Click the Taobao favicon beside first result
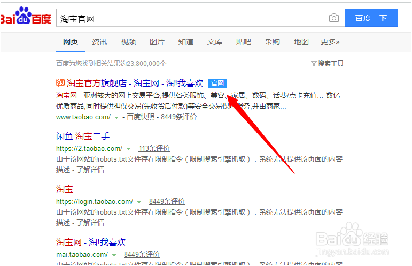This screenshot has width=412, height=266. pyautogui.click(x=60, y=82)
